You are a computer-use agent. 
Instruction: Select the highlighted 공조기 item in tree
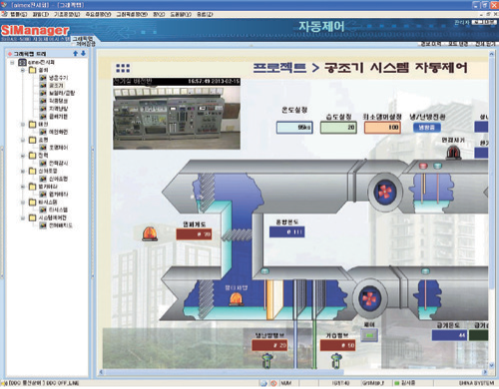pyautogui.click(x=56, y=86)
